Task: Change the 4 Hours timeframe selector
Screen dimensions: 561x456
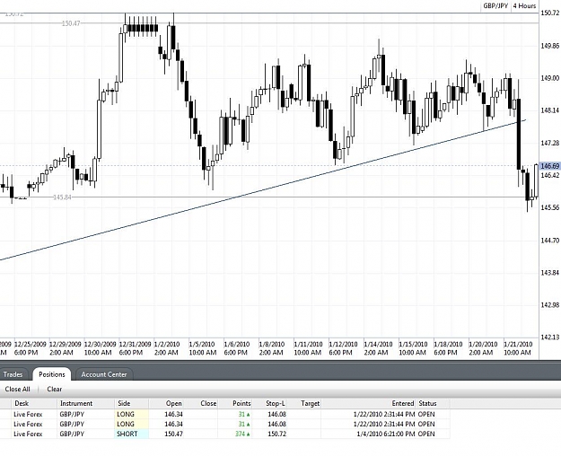Action: tap(524, 5)
